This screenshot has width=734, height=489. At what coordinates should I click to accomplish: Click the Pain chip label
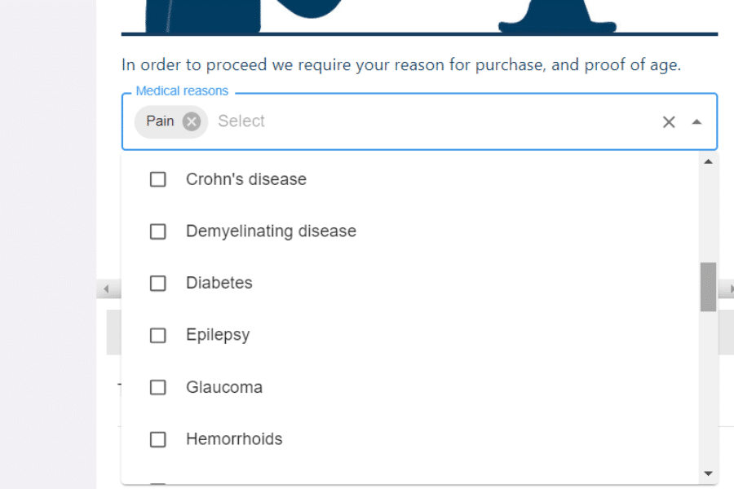coord(160,121)
